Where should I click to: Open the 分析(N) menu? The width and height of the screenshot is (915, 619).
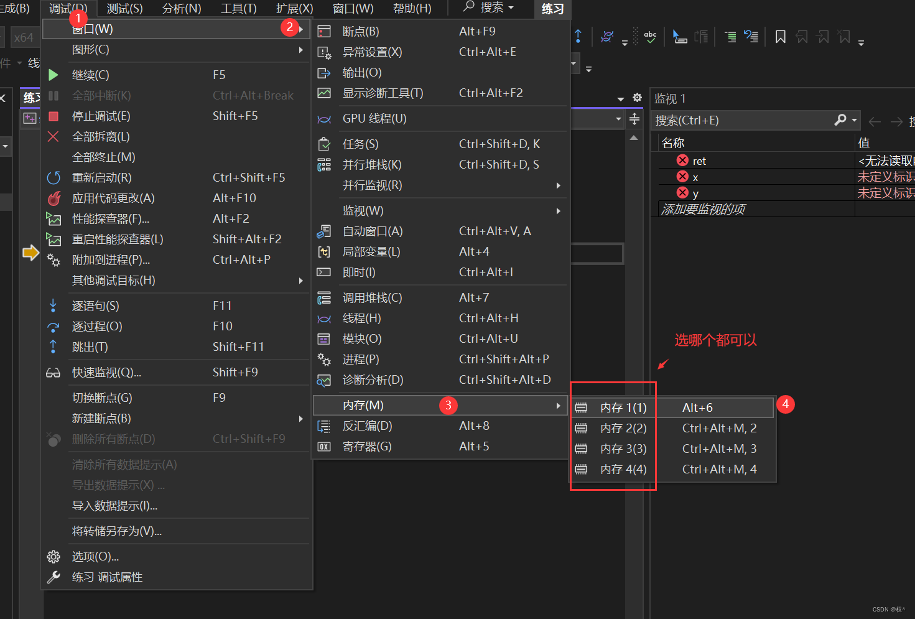point(182,8)
